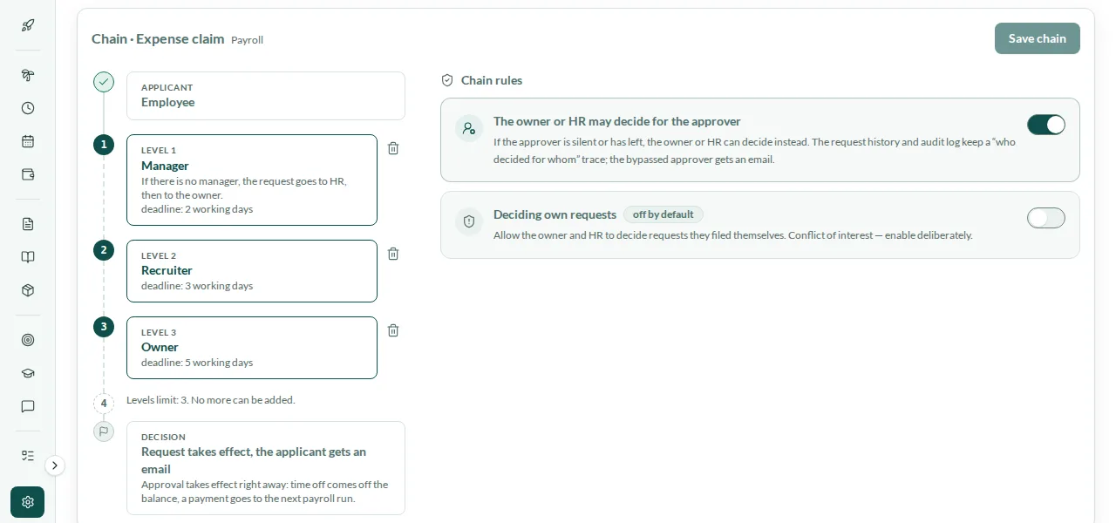Click the "Chain rules" heading
This screenshot has width=1116, height=523.
click(492, 80)
